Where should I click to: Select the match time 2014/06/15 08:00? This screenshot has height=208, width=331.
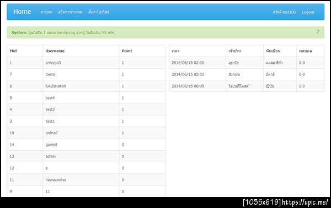click(188, 86)
